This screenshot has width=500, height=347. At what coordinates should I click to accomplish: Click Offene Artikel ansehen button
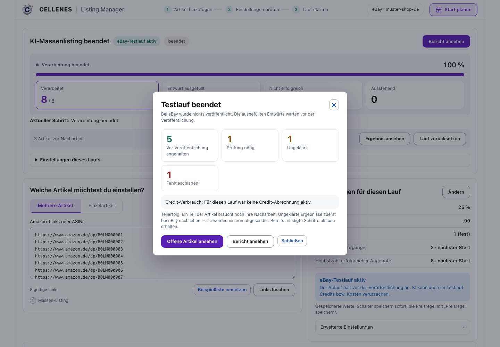[x=192, y=242]
